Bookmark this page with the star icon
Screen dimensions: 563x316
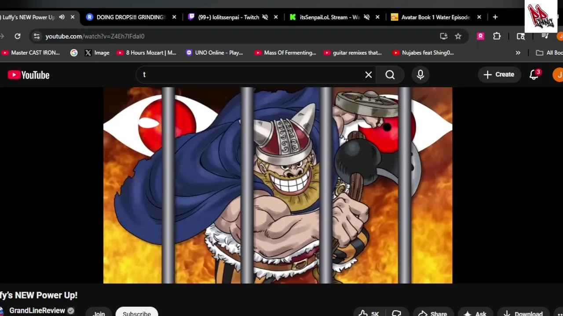(x=458, y=36)
